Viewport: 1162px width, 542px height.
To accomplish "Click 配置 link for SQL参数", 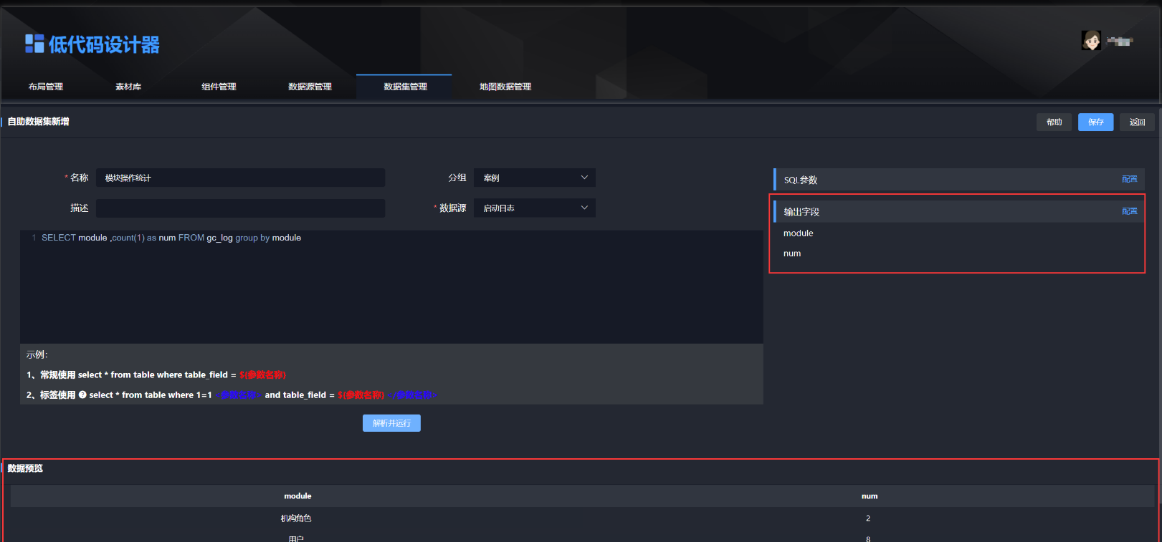I will click(x=1130, y=179).
